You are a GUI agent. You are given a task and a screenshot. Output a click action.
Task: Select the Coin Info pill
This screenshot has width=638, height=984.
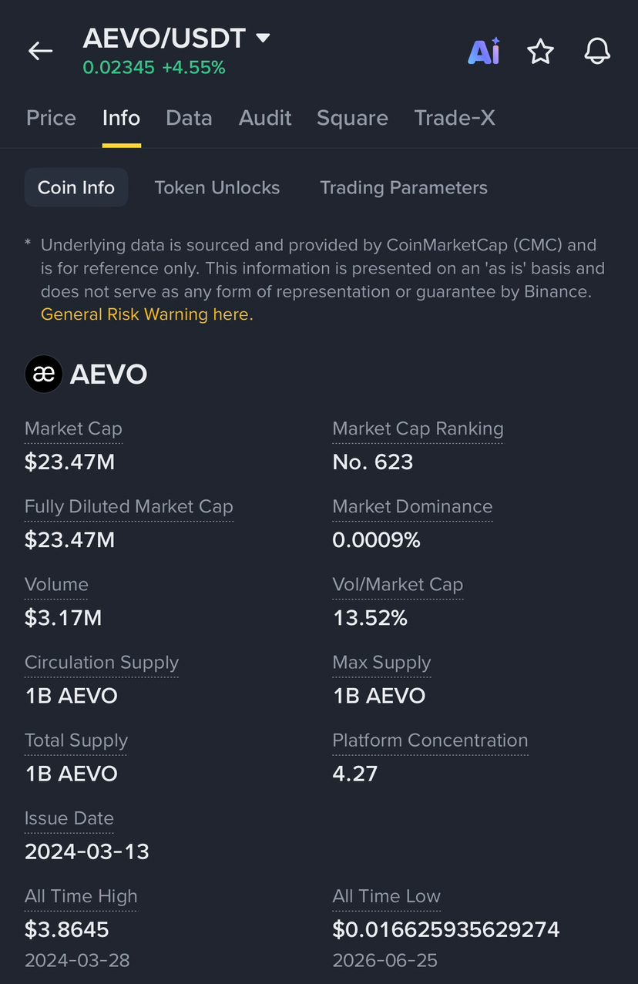click(76, 187)
